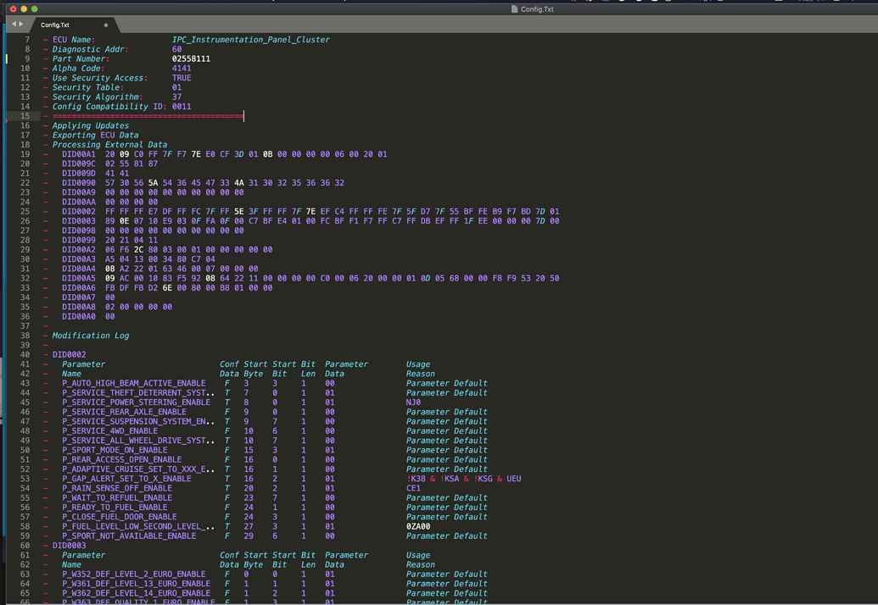Click the P_RAIN_SENSE_OFF_ENABLE parameter name
Viewport: 878px width, 605px height.
(120, 487)
